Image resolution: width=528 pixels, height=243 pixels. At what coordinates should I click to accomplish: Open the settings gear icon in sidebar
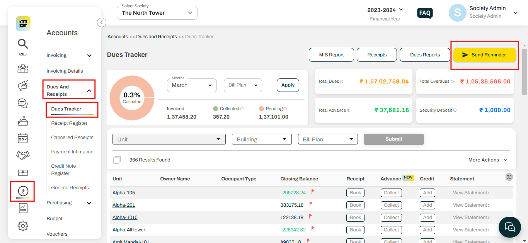[23, 226]
